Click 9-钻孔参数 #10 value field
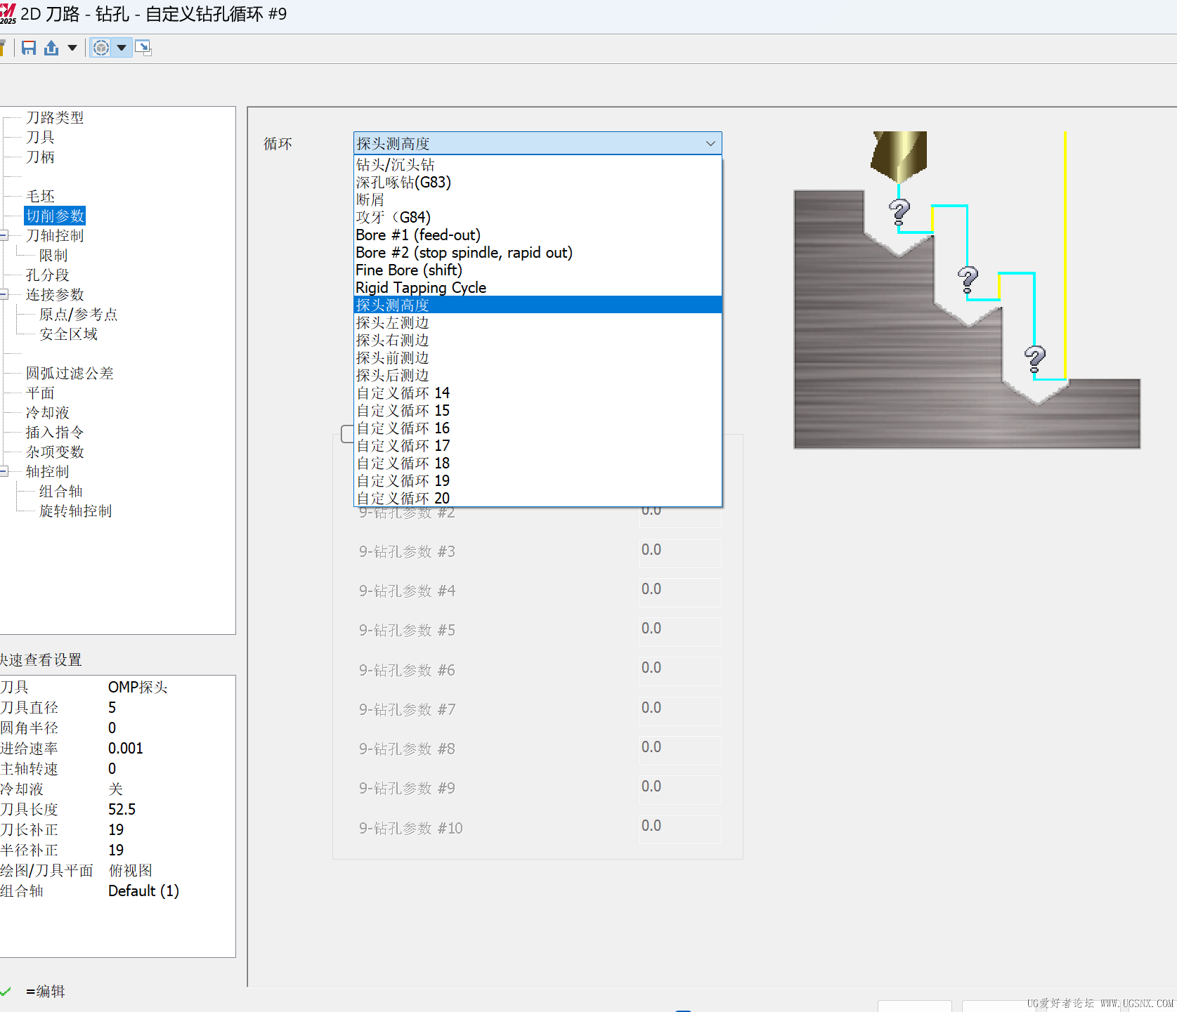Image resolution: width=1177 pixels, height=1012 pixels. click(679, 829)
